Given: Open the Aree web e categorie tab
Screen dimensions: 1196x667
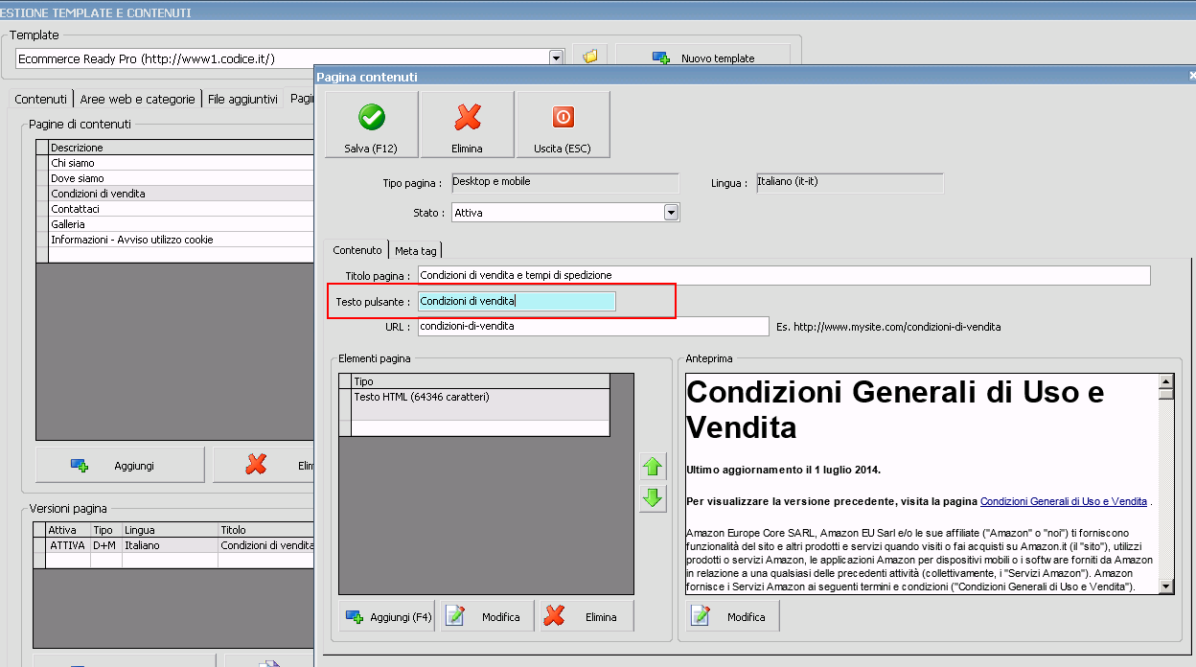Looking at the screenshot, I should coord(138,99).
